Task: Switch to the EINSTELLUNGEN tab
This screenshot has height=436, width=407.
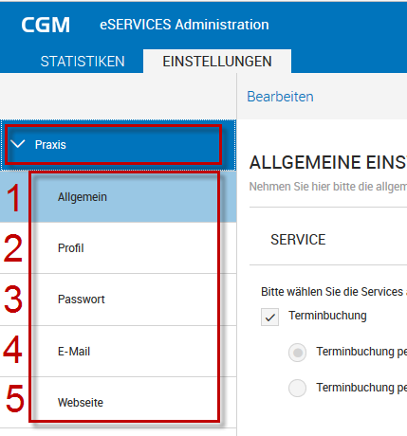Action: coord(217,62)
